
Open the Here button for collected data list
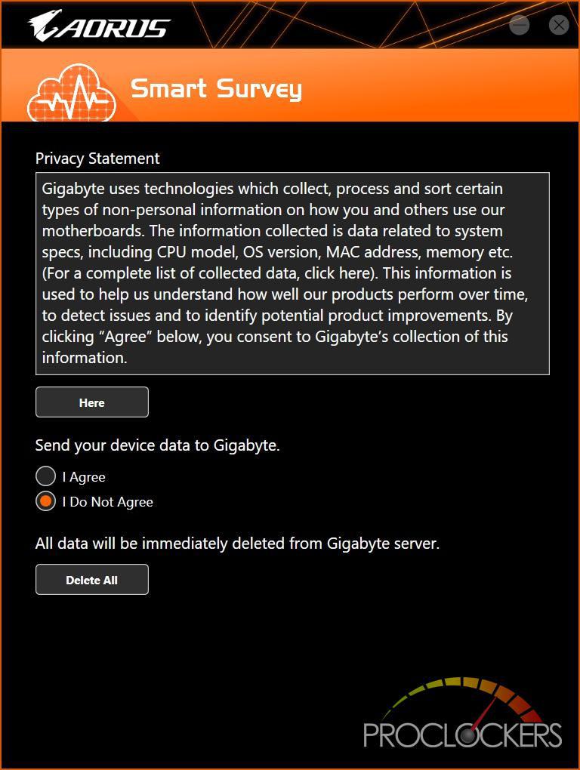coord(92,402)
